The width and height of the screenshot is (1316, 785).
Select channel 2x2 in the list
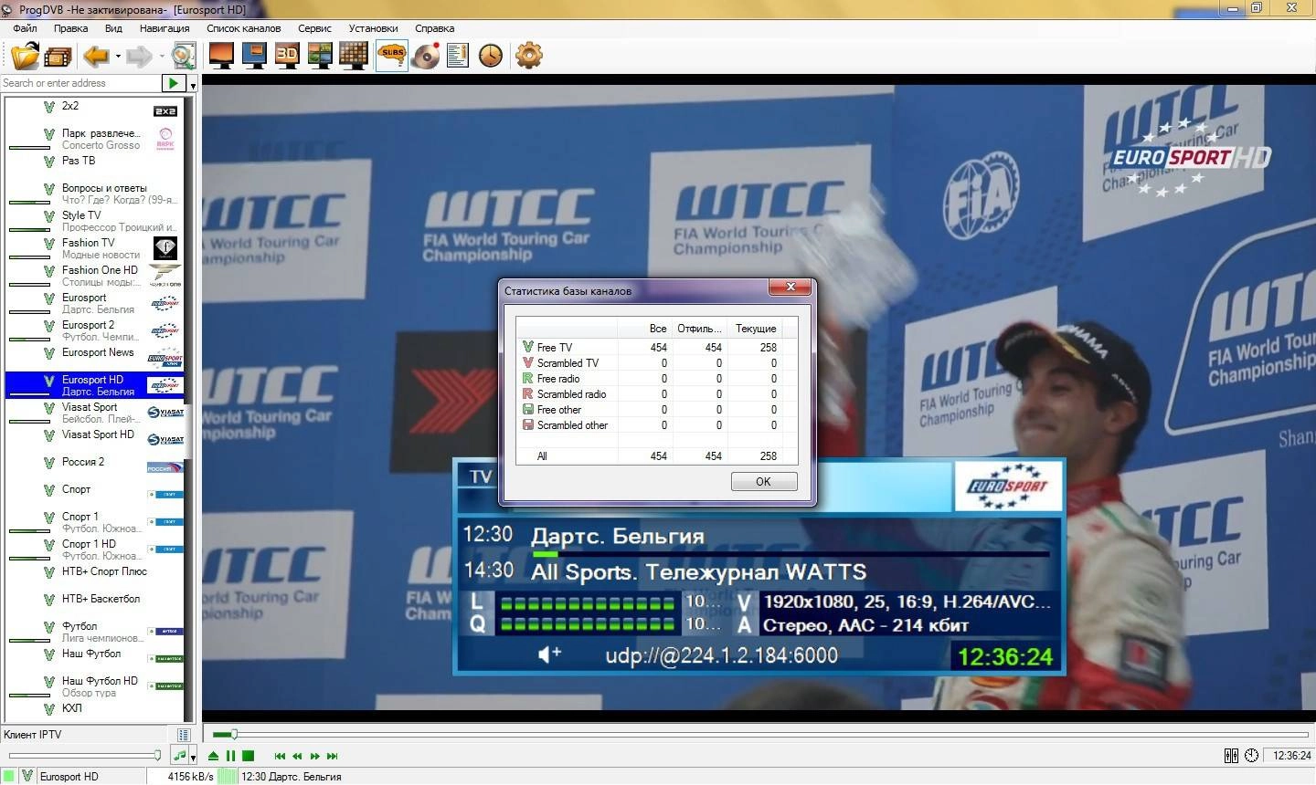click(95, 111)
